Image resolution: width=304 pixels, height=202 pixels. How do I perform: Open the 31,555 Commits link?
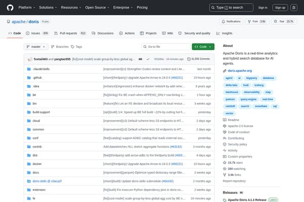199,59
